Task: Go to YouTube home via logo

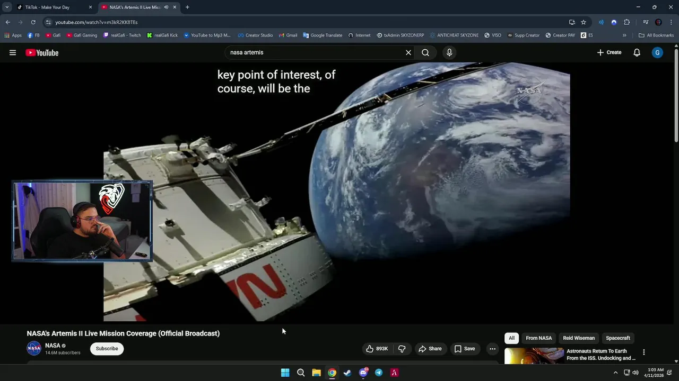Action: 42,52
